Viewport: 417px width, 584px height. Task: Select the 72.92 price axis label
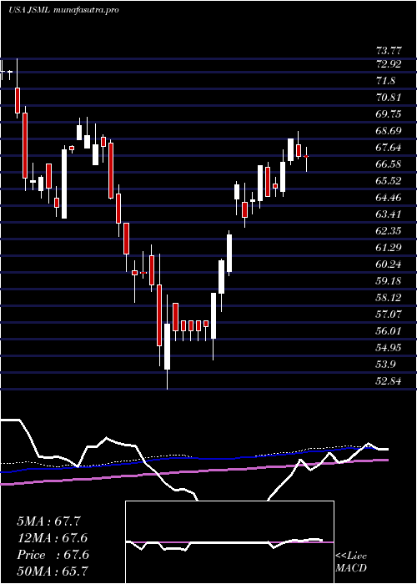[389, 64]
